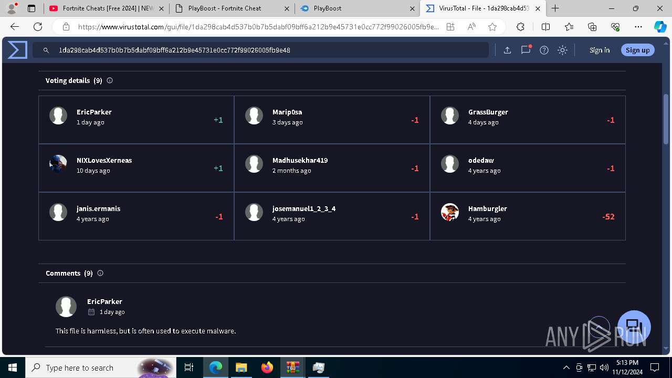The width and height of the screenshot is (672, 378).
Task: Open a new browser tab
Action: 555,8
